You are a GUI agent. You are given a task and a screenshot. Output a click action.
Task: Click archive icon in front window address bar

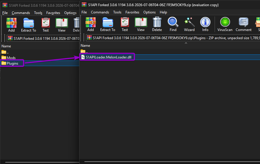tap(89, 38)
